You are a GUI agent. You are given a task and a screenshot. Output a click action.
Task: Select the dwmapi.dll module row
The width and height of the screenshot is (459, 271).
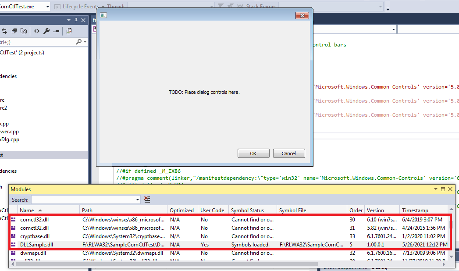tap(228, 253)
